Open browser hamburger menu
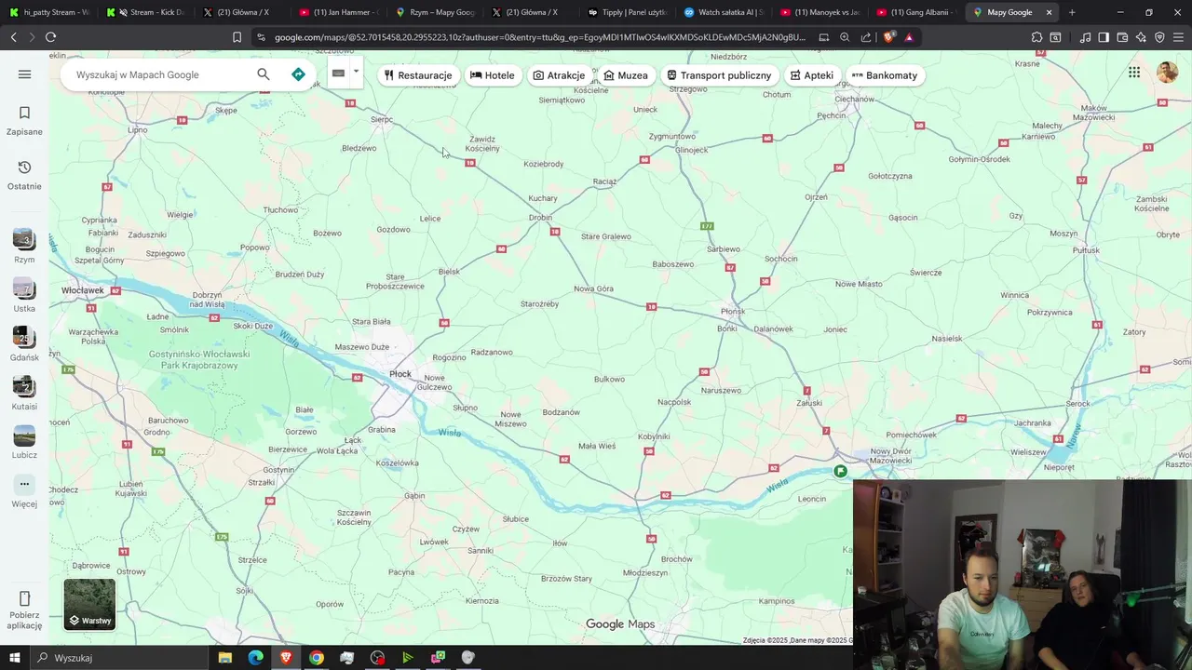 pos(1178,37)
